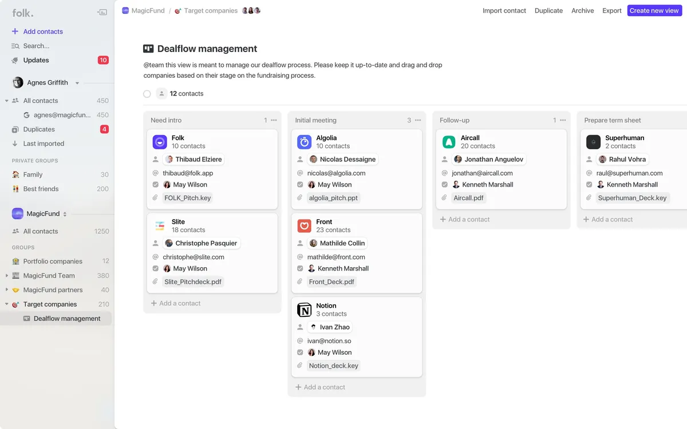This screenshot has height=429, width=687.
Task: Open the Agnes Griffith account dropdown arrow
Action: tap(77, 83)
